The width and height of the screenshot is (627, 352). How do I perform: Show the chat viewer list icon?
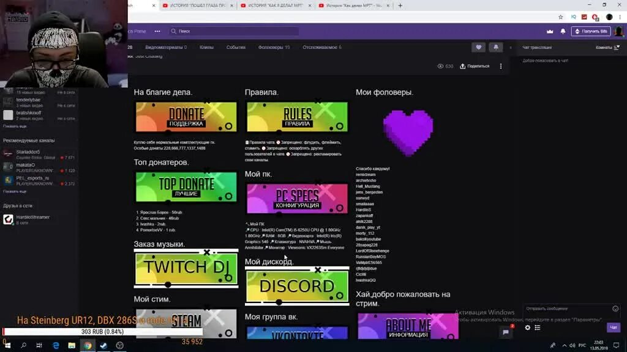pos(538,328)
